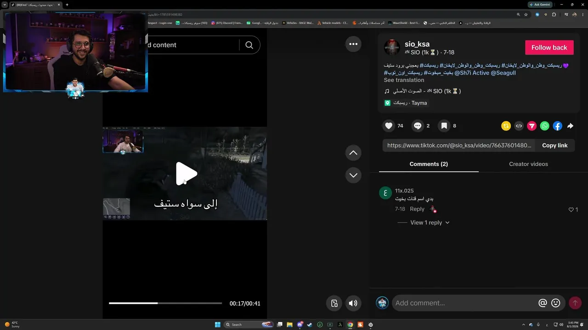
Task: Save video with the bookmark icon
Action: (444, 126)
